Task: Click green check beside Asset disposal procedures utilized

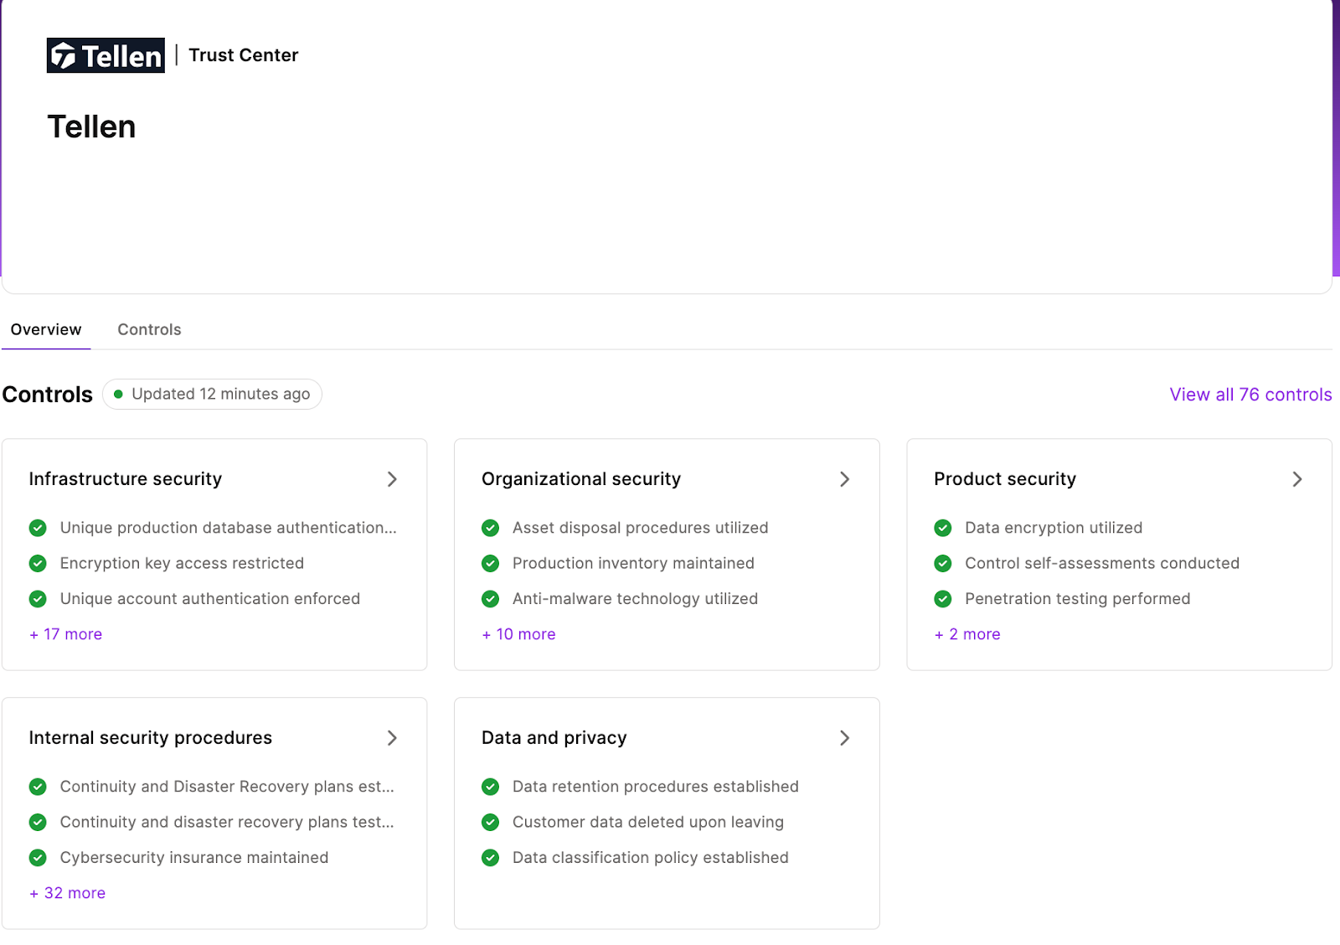Action: pos(491,528)
